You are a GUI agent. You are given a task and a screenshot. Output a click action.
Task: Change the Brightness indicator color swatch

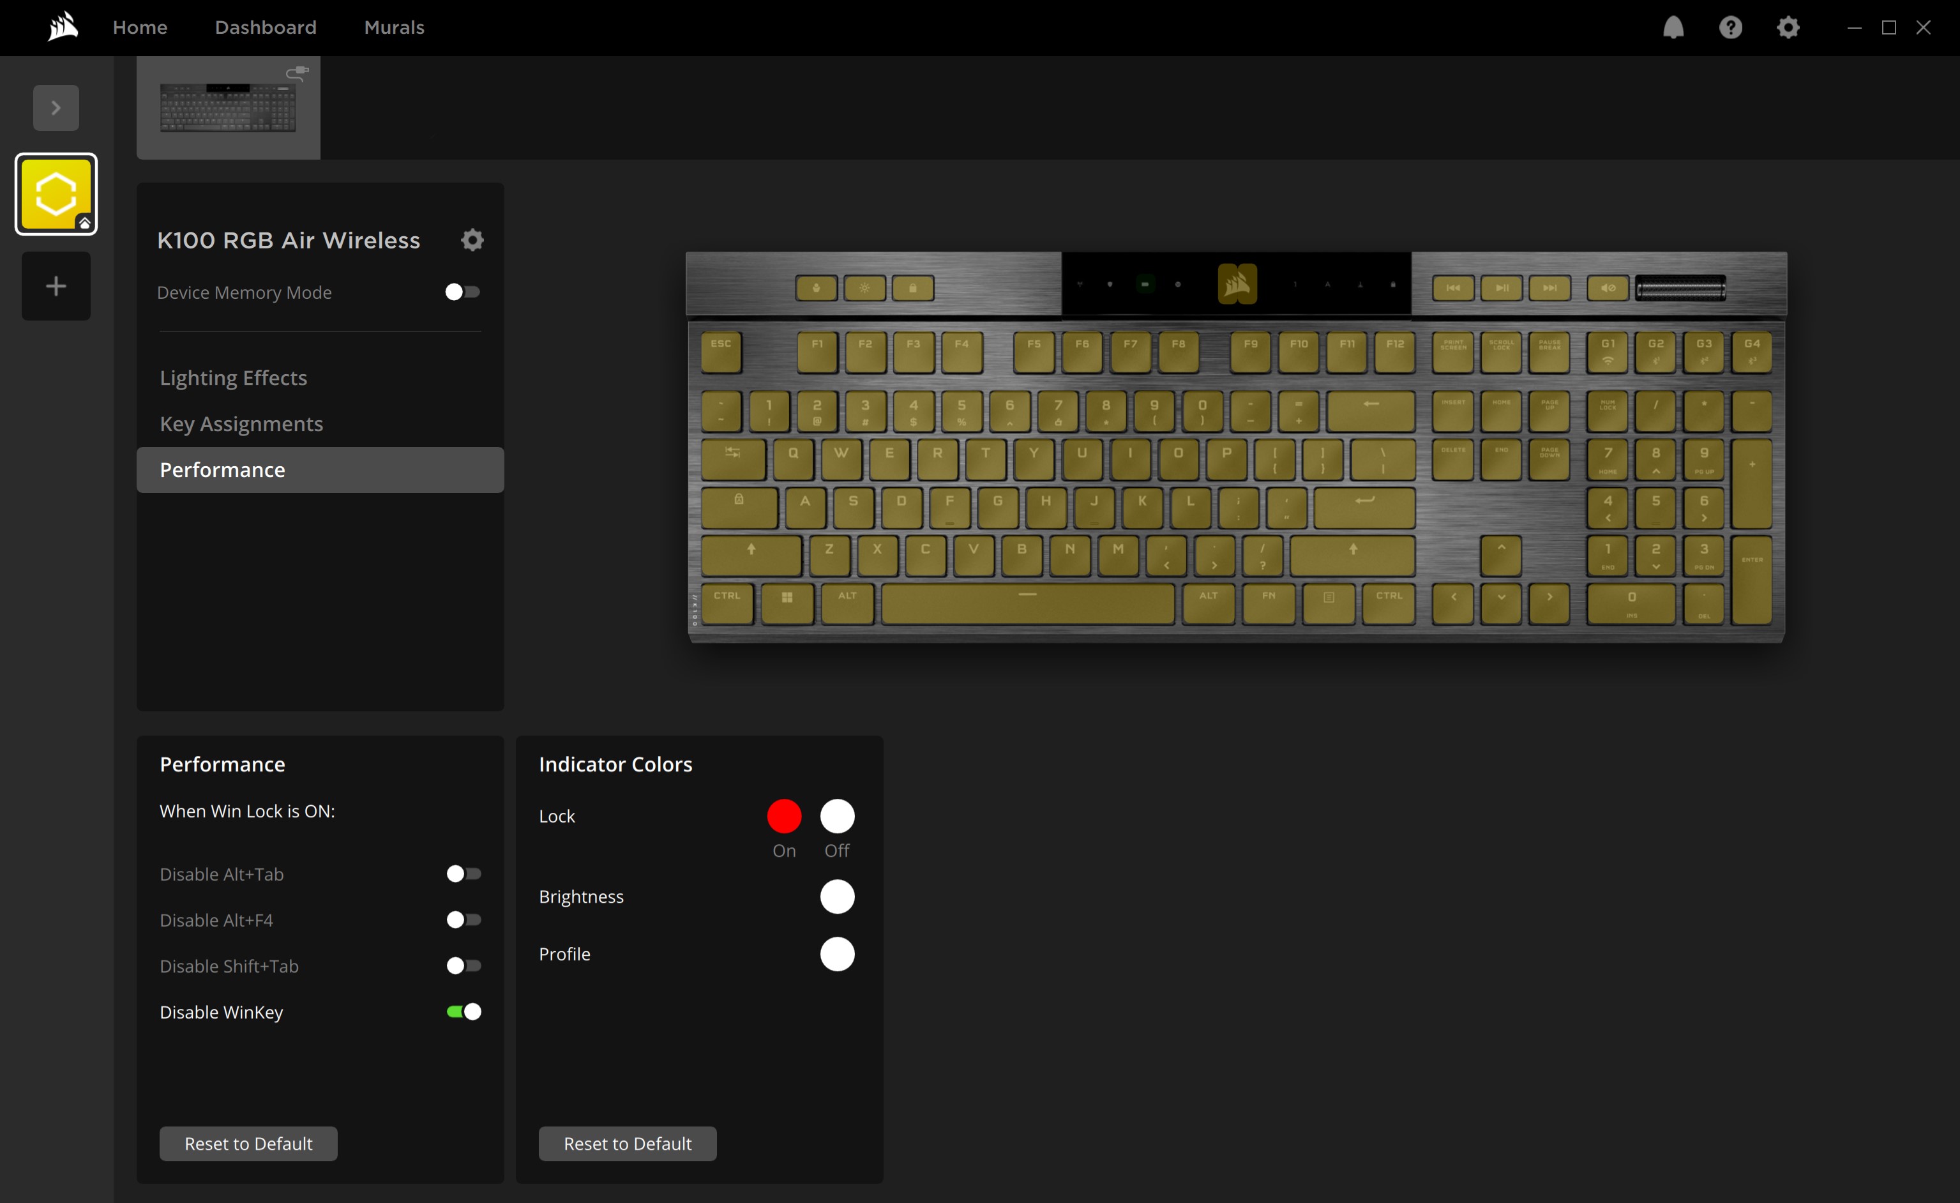pos(837,897)
